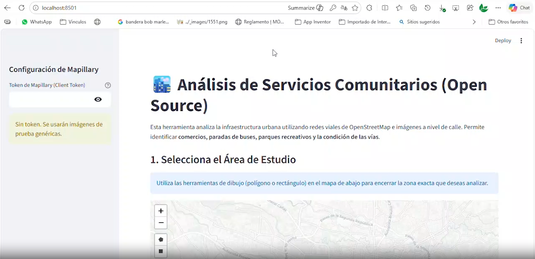Click the Deploy button
The height and width of the screenshot is (259, 535).
pyautogui.click(x=503, y=40)
